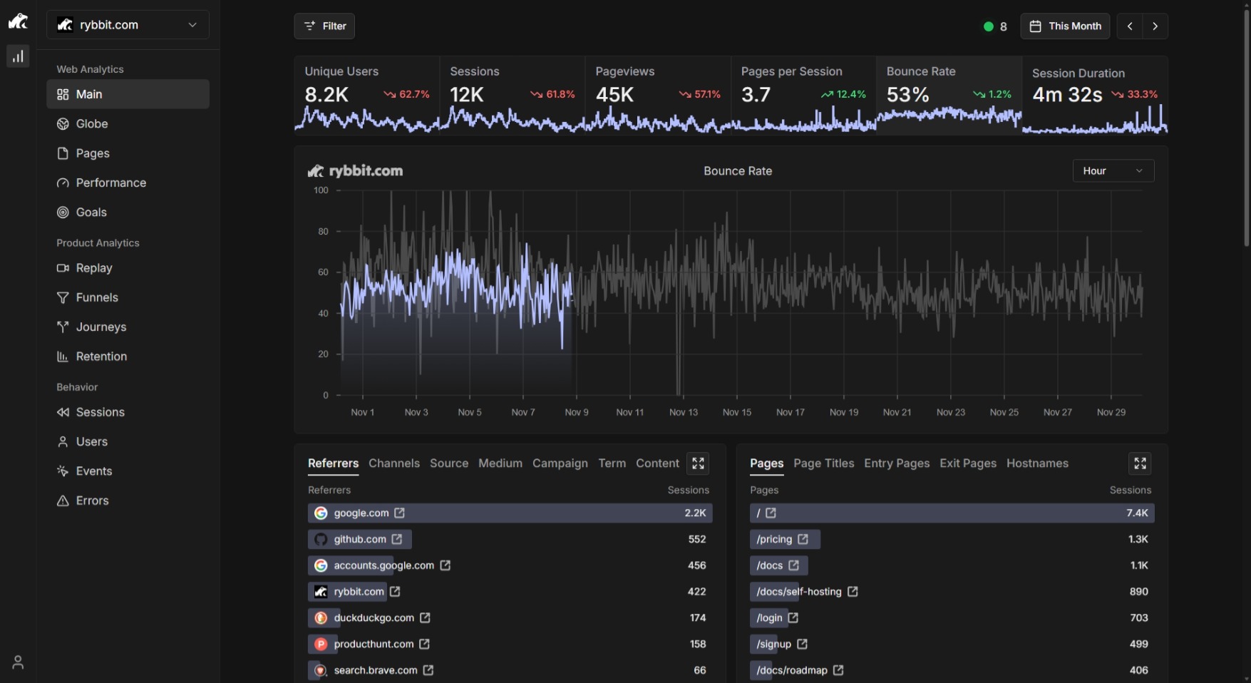Image resolution: width=1251 pixels, height=683 pixels.
Task: Switch to the Entry Pages tab
Action: click(x=897, y=463)
